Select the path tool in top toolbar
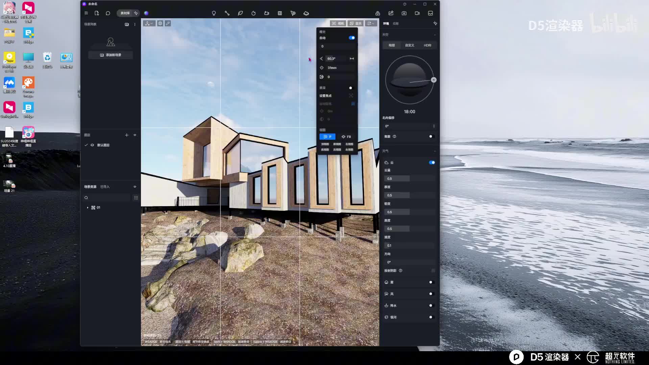The height and width of the screenshot is (365, 649). (x=227, y=13)
